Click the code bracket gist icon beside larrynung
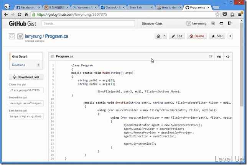Image resolution: width=247 pixels, height=165 pixels. tap(12, 36)
